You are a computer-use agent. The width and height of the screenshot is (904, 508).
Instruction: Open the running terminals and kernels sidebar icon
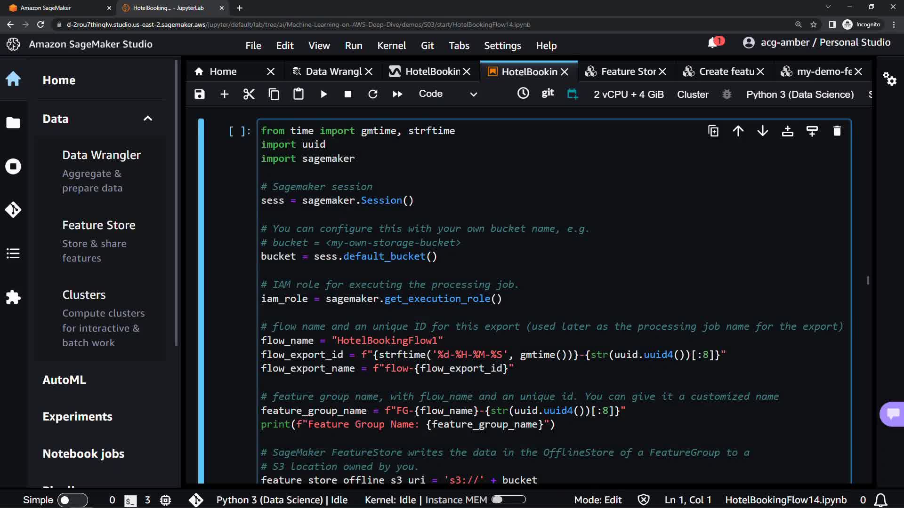click(x=13, y=167)
